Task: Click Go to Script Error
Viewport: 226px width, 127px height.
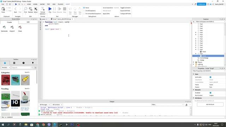Action: tap(108, 8)
